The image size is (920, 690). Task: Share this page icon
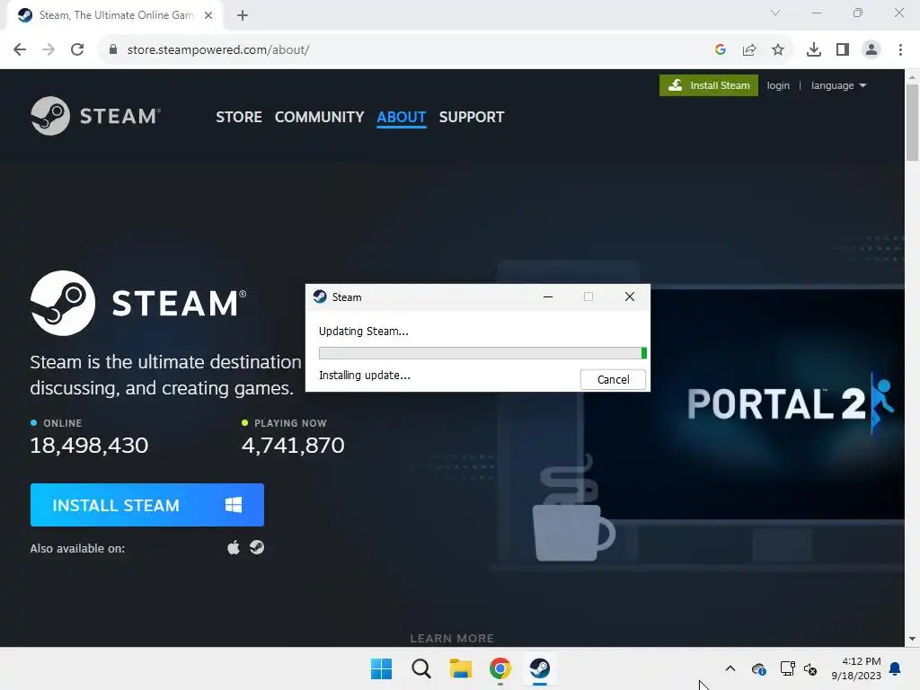749,50
